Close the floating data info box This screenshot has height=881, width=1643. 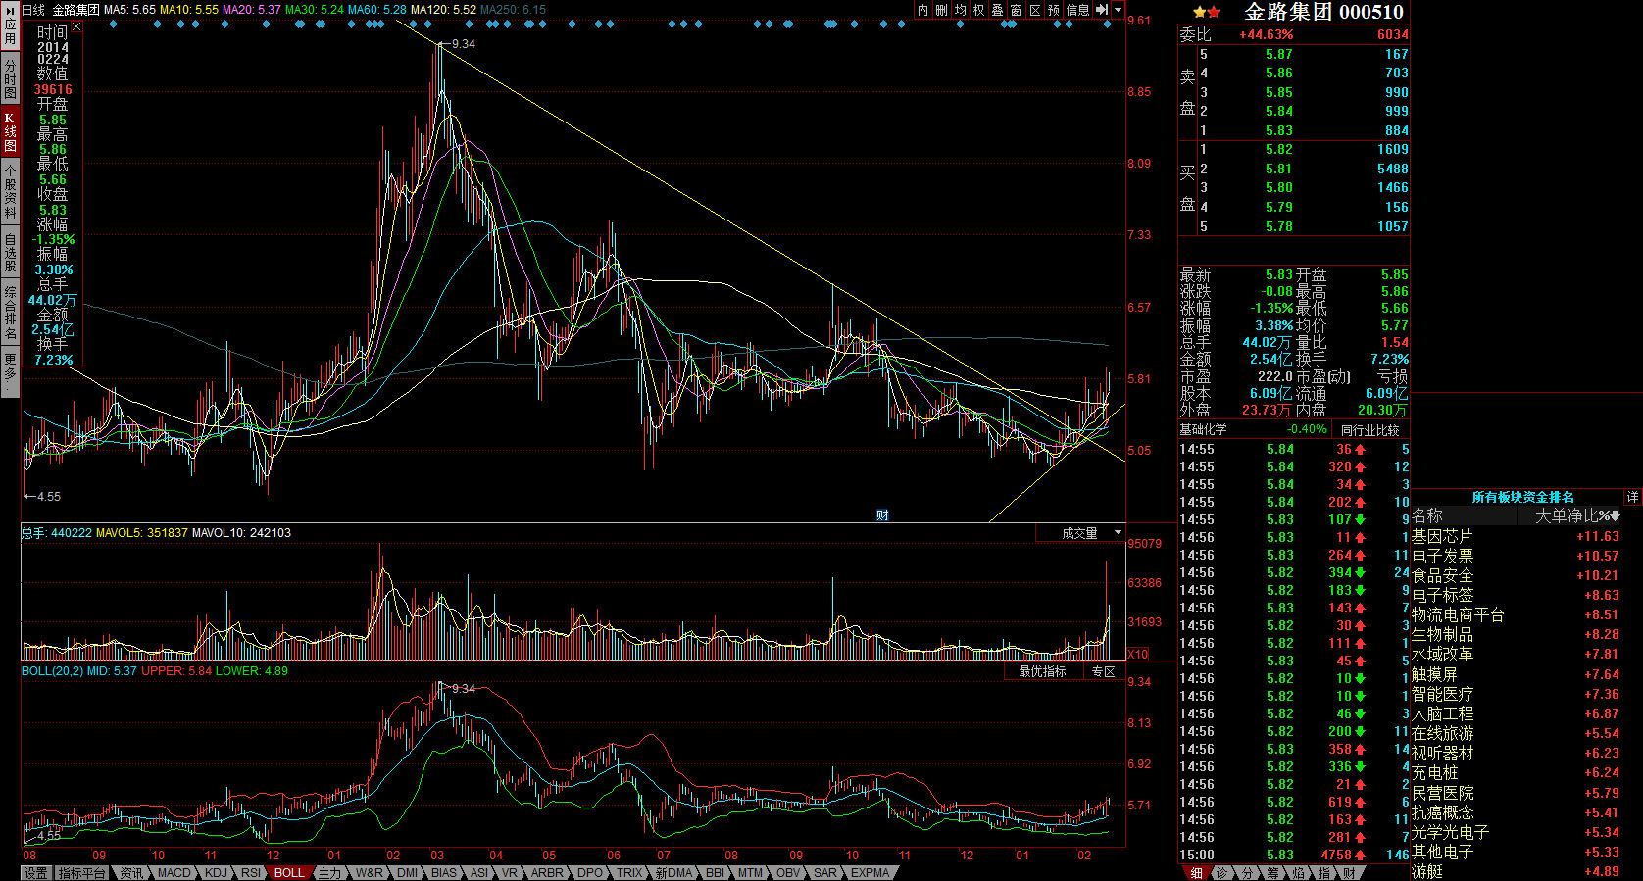tap(76, 27)
